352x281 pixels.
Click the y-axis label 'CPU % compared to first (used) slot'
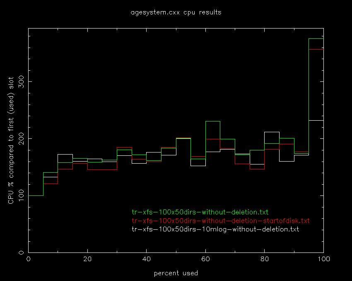tap(11, 140)
